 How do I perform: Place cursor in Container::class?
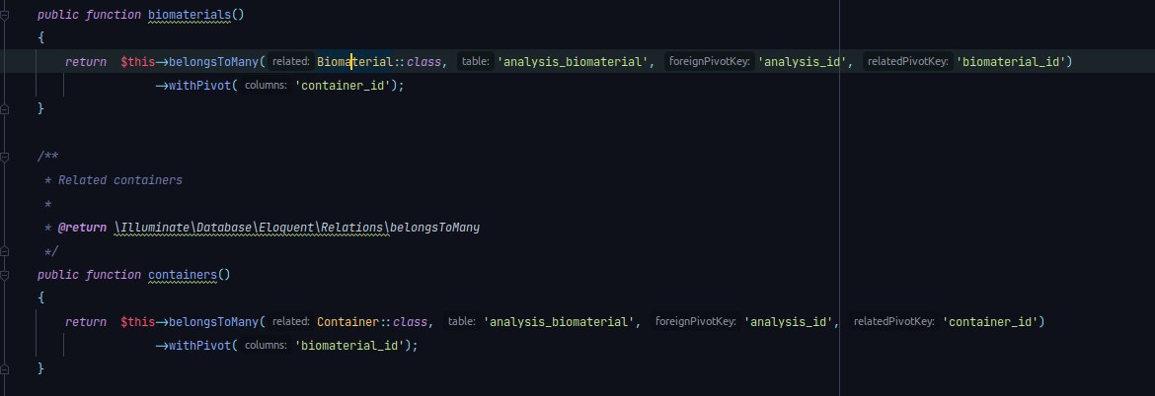[x=372, y=322]
